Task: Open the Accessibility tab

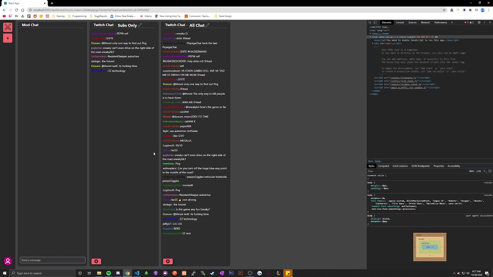Action: [454, 166]
